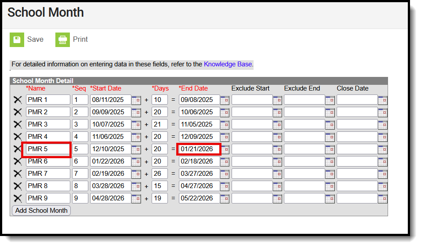Click the Name field containing PMR 1
Viewport: 421px width, 247px height.
[48, 100]
